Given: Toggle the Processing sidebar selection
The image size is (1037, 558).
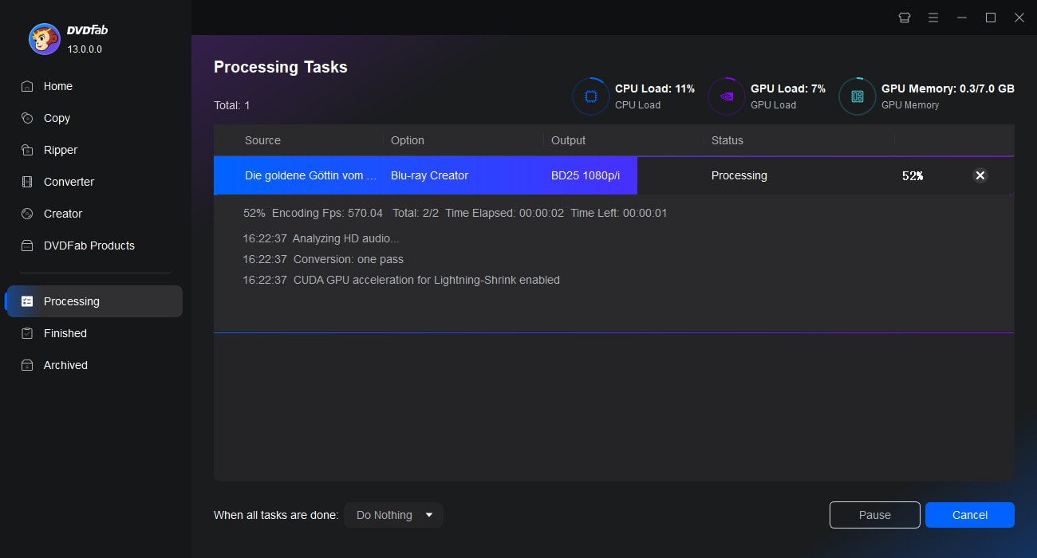Looking at the screenshot, I should click(x=72, y=301).
